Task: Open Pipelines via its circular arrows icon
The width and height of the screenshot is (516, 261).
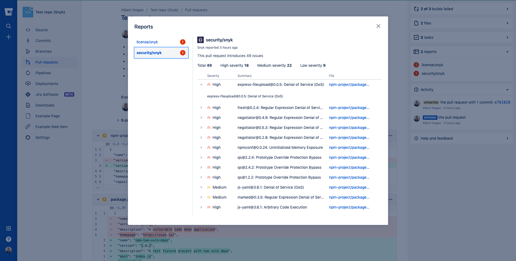Action: coord(28,73)
